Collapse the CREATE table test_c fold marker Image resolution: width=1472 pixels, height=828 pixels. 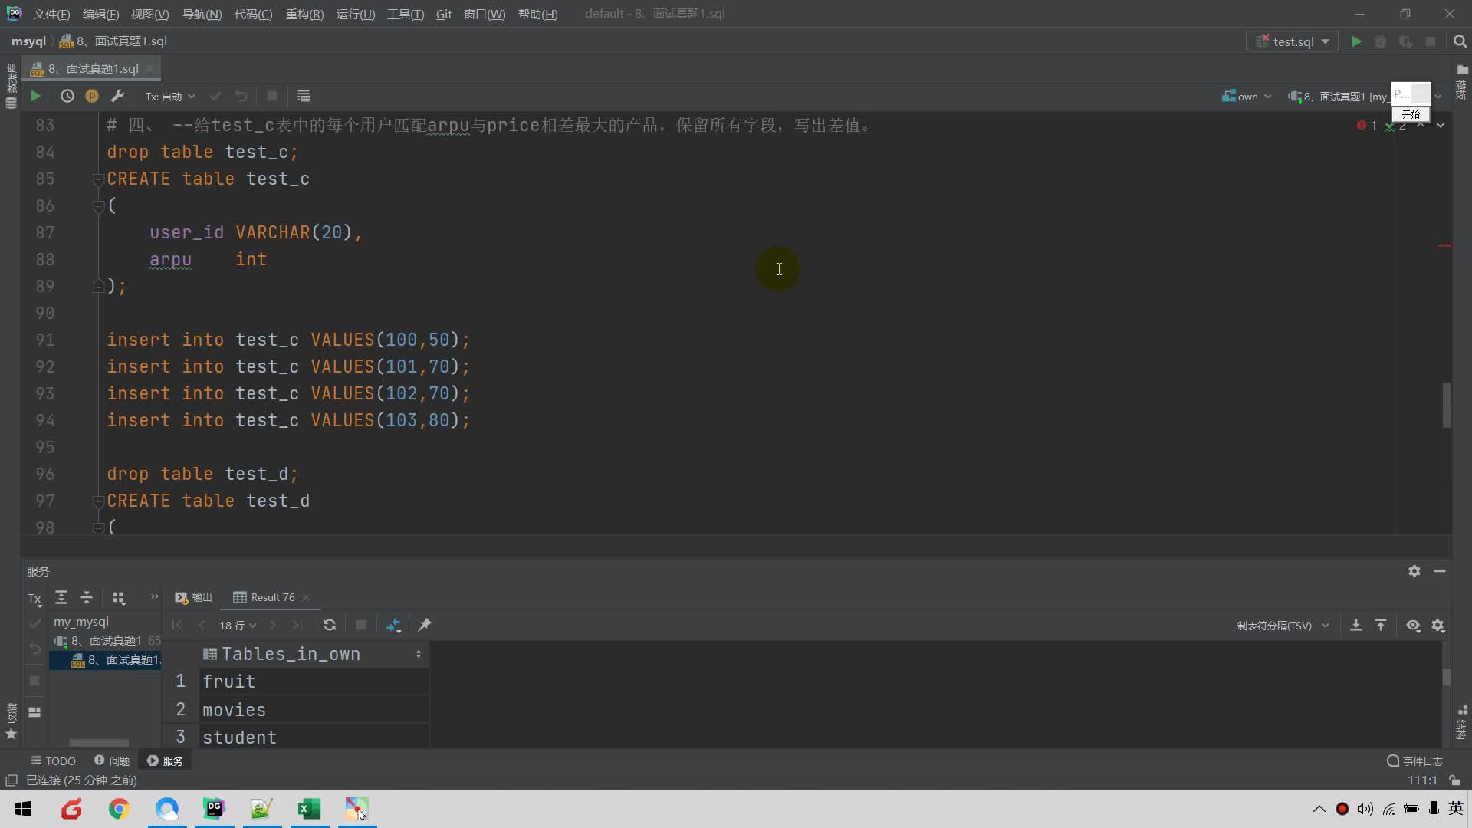point(98,179)
